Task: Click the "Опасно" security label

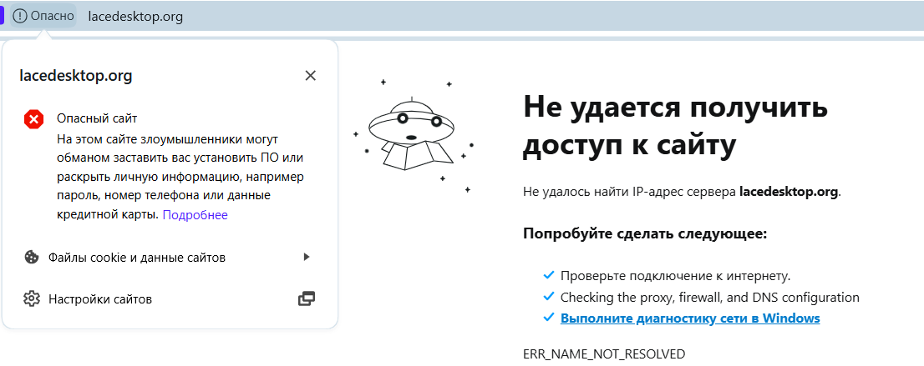Action: click(x=52, y=16)
